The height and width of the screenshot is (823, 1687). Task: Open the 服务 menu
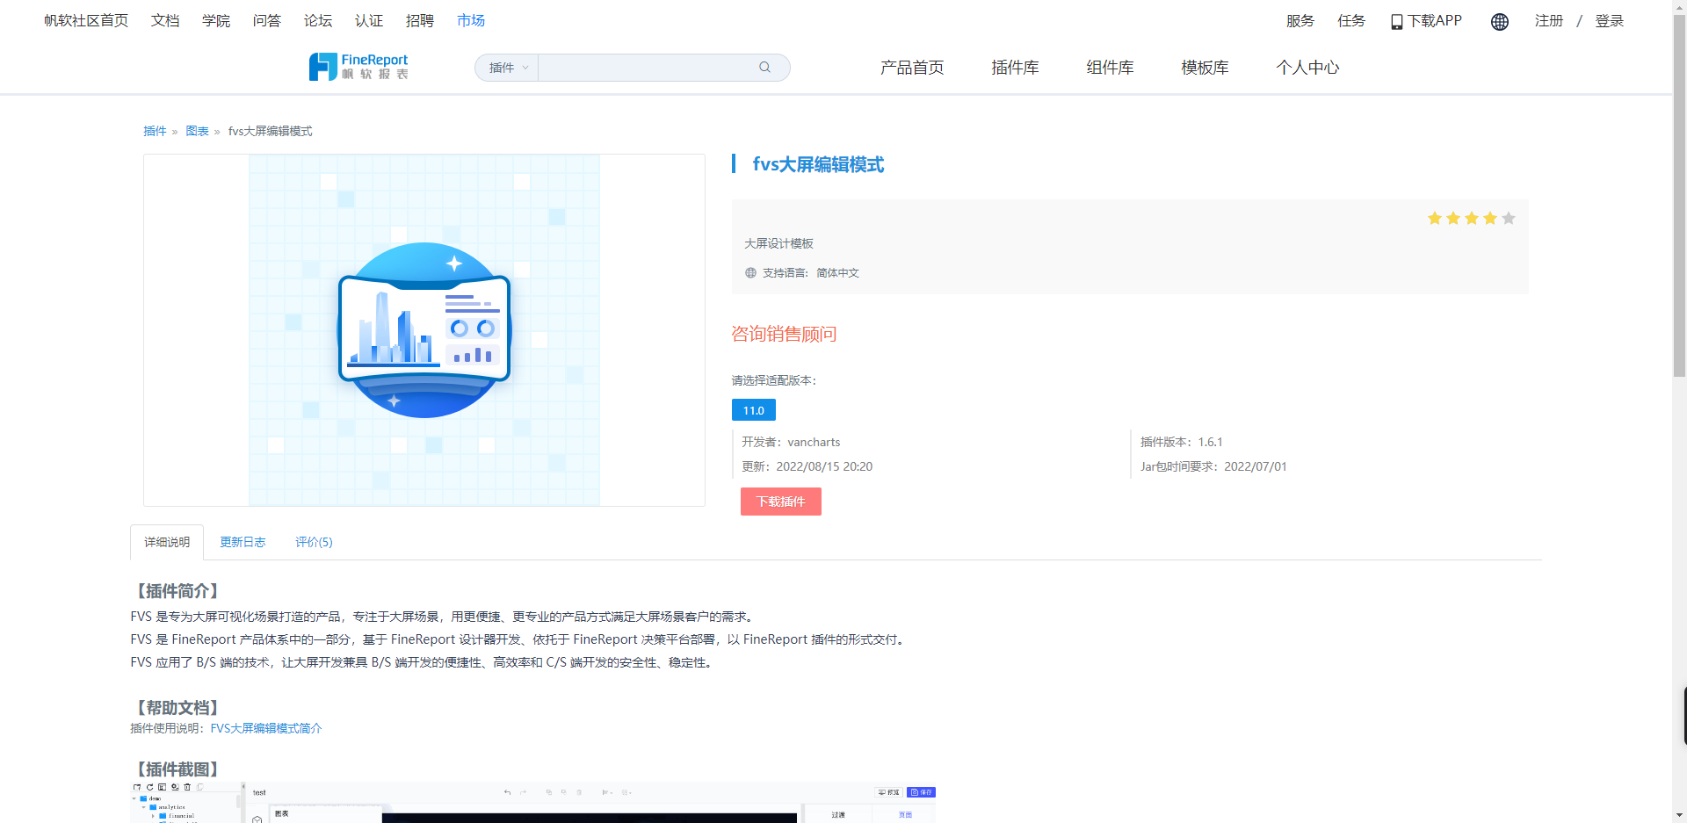1300,21
